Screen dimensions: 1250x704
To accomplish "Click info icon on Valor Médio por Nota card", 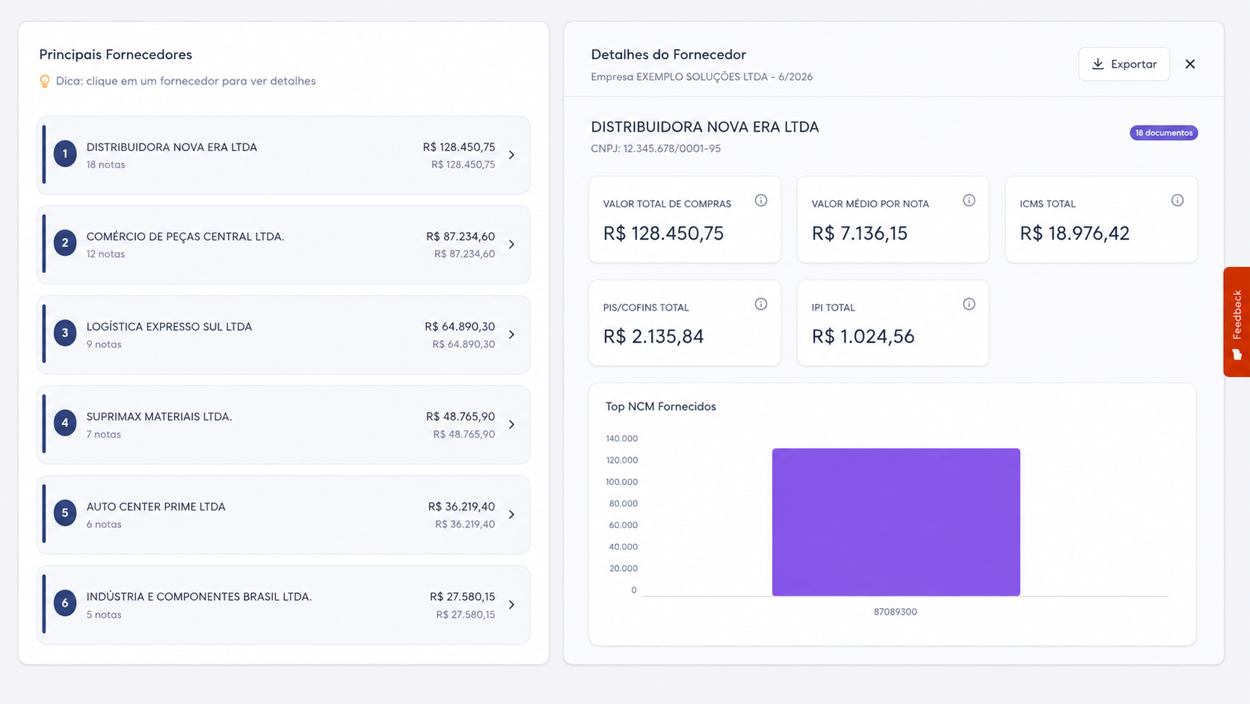I will click(969, 201).
